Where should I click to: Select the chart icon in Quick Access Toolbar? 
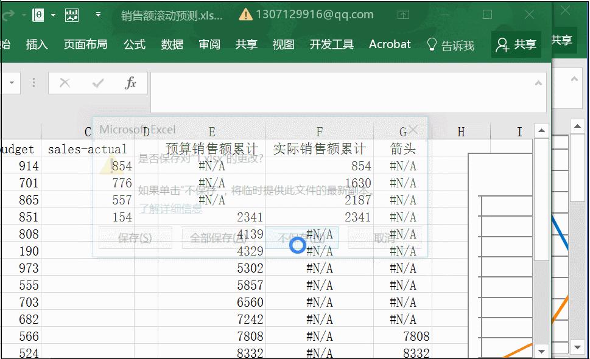[x=71, y=16]
